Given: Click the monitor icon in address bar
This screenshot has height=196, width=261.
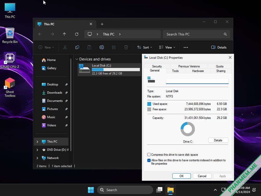Looking at the screenshot, I should coord(90,34).
